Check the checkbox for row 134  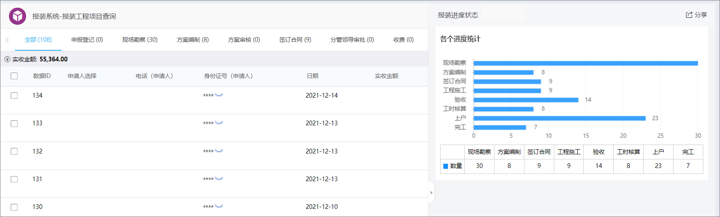pos(14,95)
